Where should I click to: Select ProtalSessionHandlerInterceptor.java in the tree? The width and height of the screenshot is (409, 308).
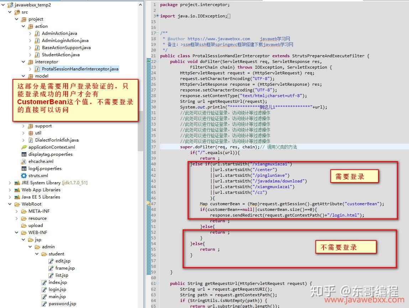pos(80,69)
